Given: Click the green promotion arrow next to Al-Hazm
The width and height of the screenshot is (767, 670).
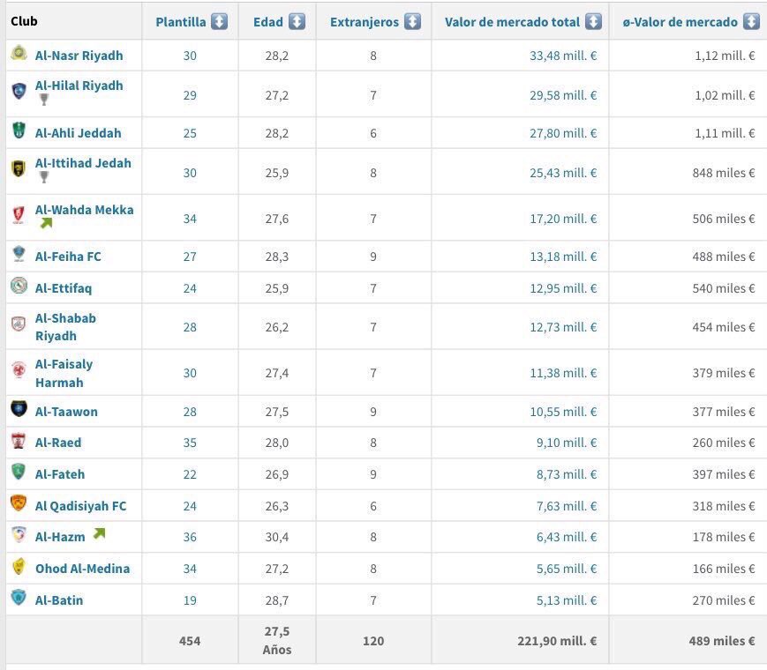Looking at the screenshot, I should [x=100, y=533].
